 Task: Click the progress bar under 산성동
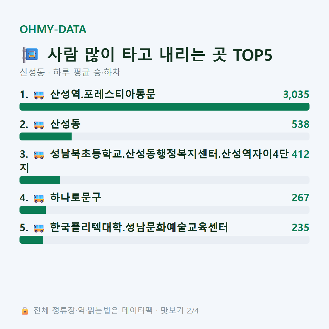coord(164,136)
